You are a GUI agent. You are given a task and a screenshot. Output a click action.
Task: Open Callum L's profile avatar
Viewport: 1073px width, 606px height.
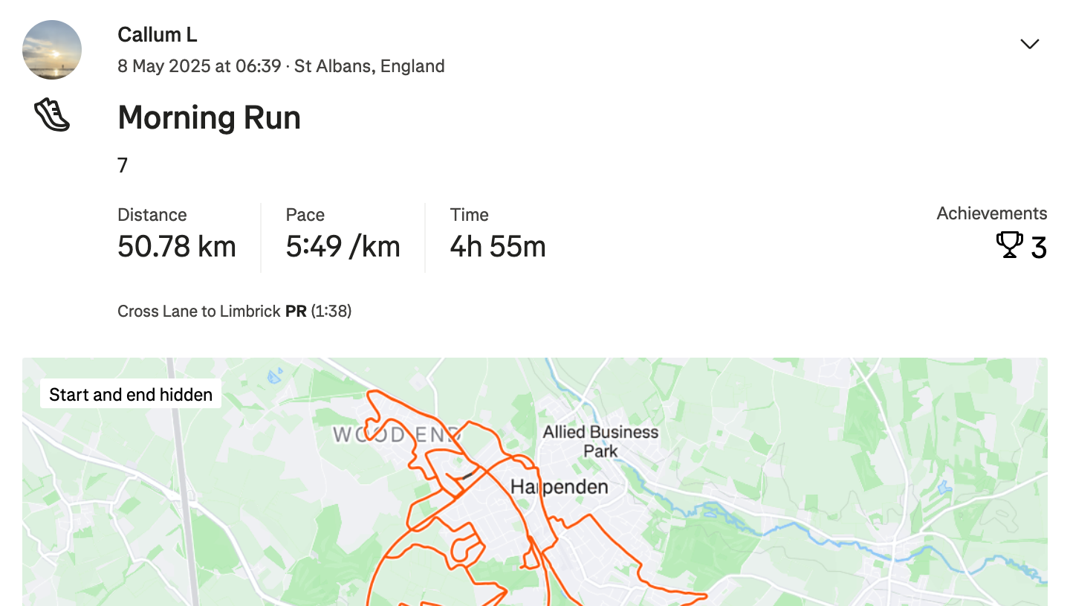52,50
